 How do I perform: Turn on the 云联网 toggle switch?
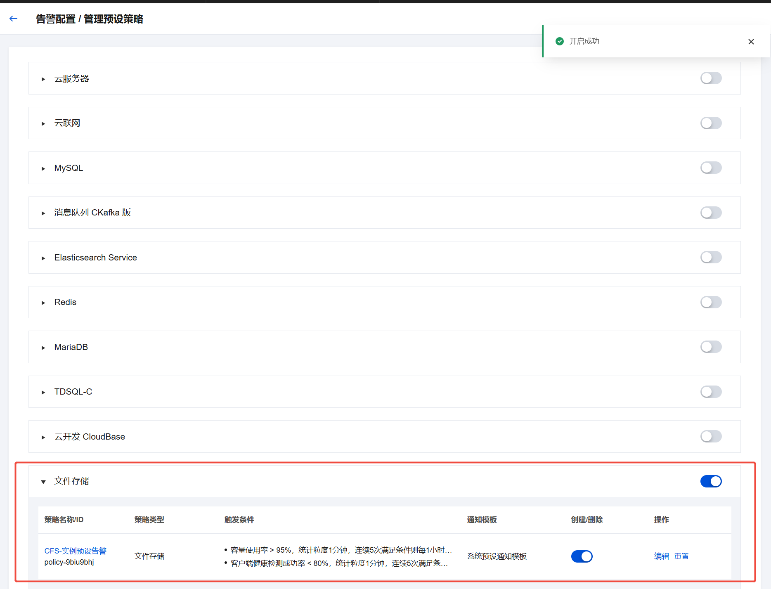[710, 123]
